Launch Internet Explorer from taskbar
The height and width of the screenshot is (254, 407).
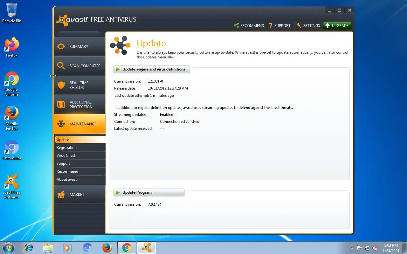click(x=29, y=248)
